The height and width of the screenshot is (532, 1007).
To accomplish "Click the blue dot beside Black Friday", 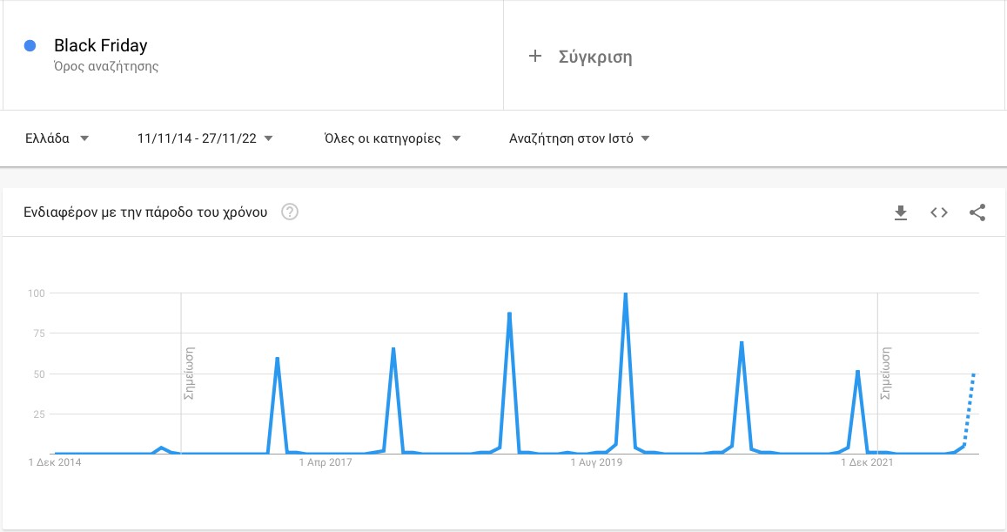I will (30, 45).
